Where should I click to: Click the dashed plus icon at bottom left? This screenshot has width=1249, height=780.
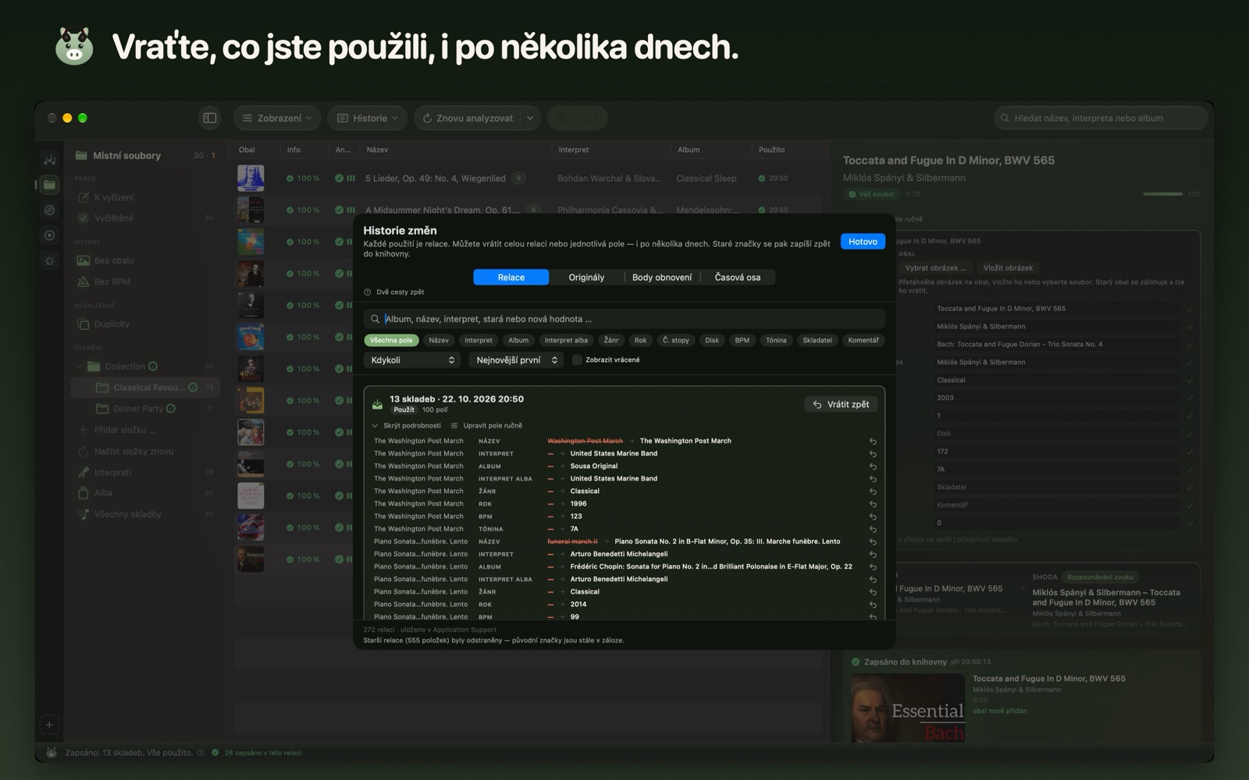coord(49,725)
